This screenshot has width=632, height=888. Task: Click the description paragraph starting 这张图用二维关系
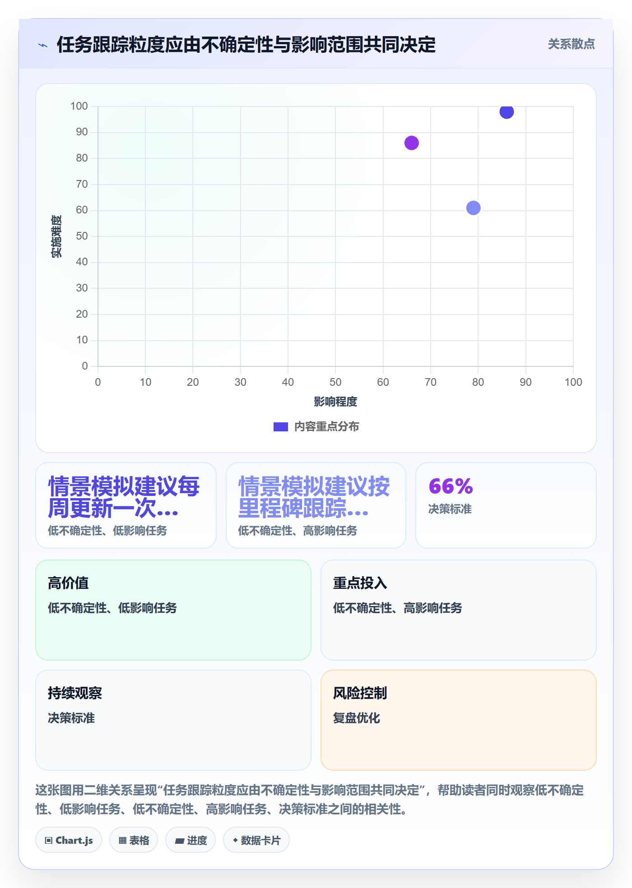click(310, 800)
